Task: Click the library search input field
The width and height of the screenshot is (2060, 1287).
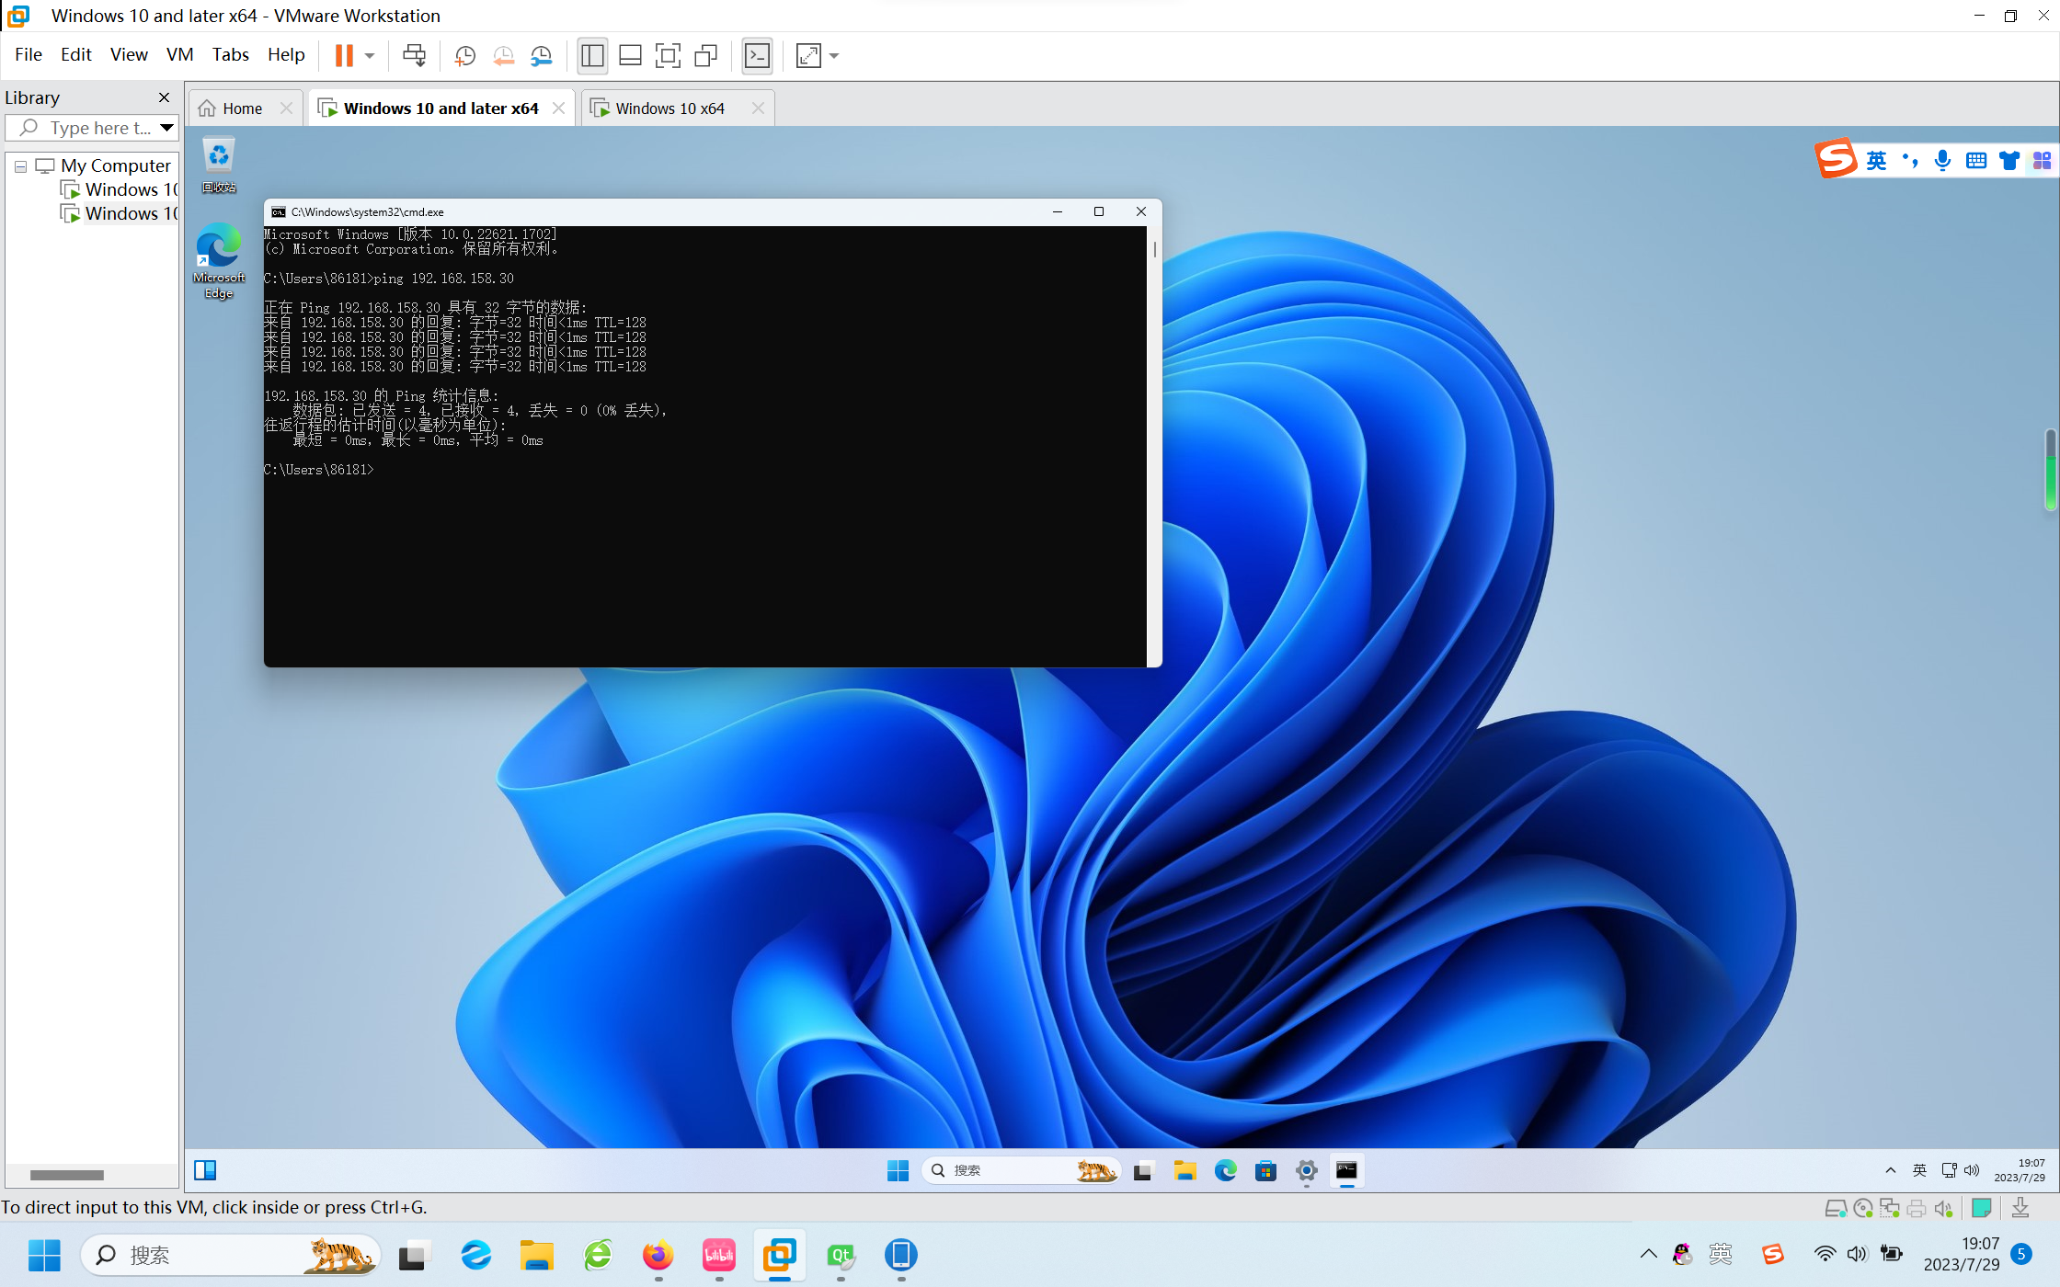Action: pyautogui.click(x=99, y=128)
